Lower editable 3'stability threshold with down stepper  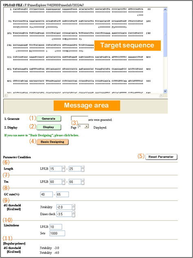click(74, 209)
